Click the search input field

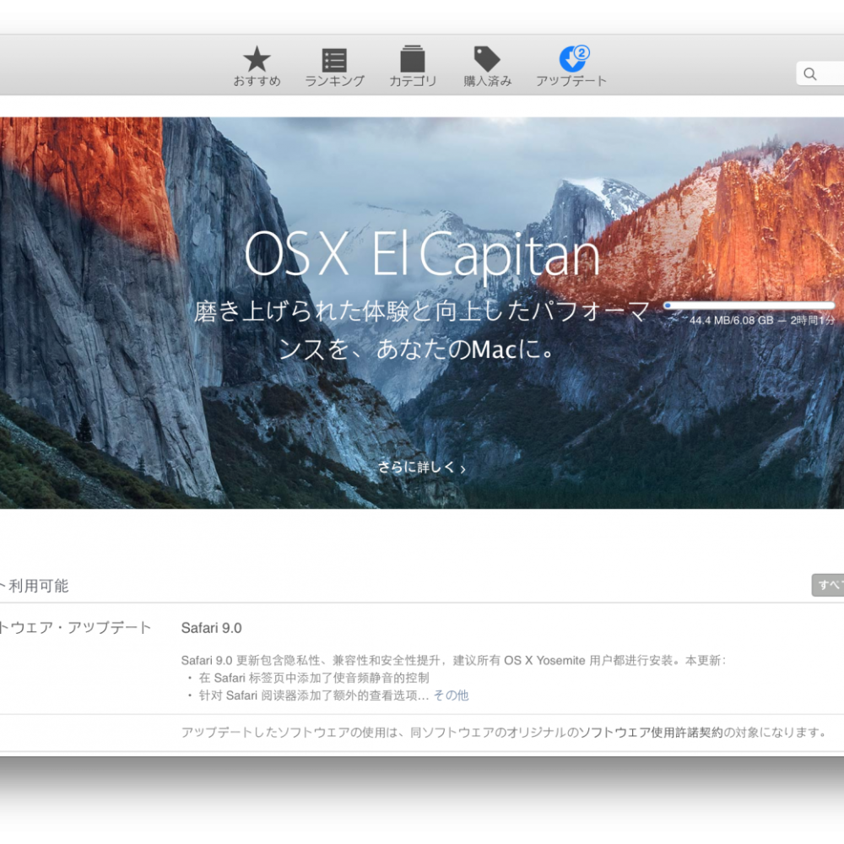820,73
